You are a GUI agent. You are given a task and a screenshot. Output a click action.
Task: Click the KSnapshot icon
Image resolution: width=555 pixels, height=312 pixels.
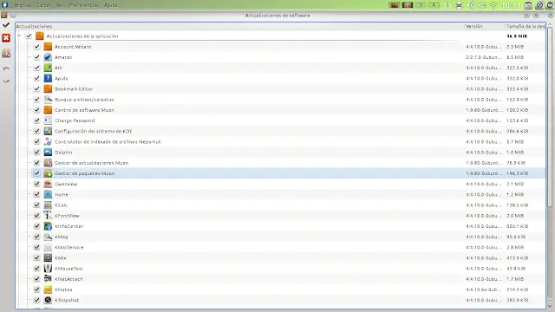(x=48, y=300)
